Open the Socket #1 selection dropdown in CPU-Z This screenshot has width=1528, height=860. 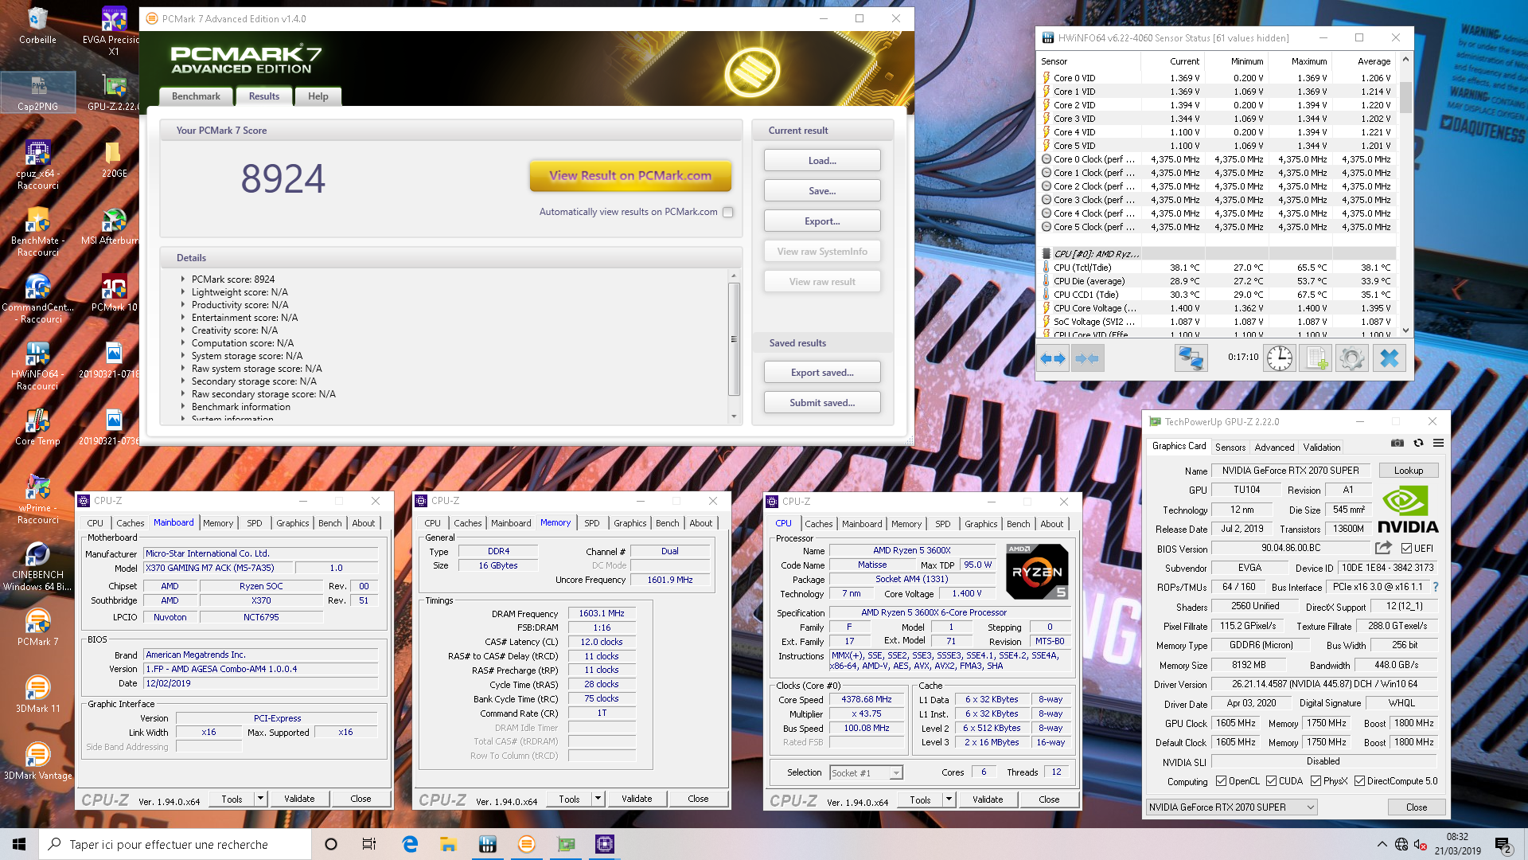865,772
